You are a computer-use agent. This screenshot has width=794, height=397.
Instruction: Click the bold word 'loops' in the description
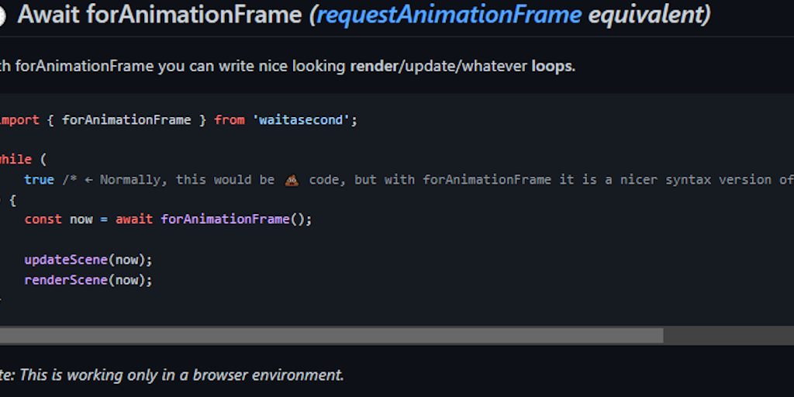[x=552, y=66]
